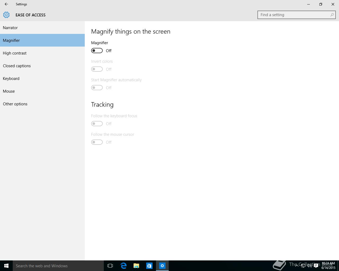Open Closed captions settings
339x271 pixels.
pos(42,66)
